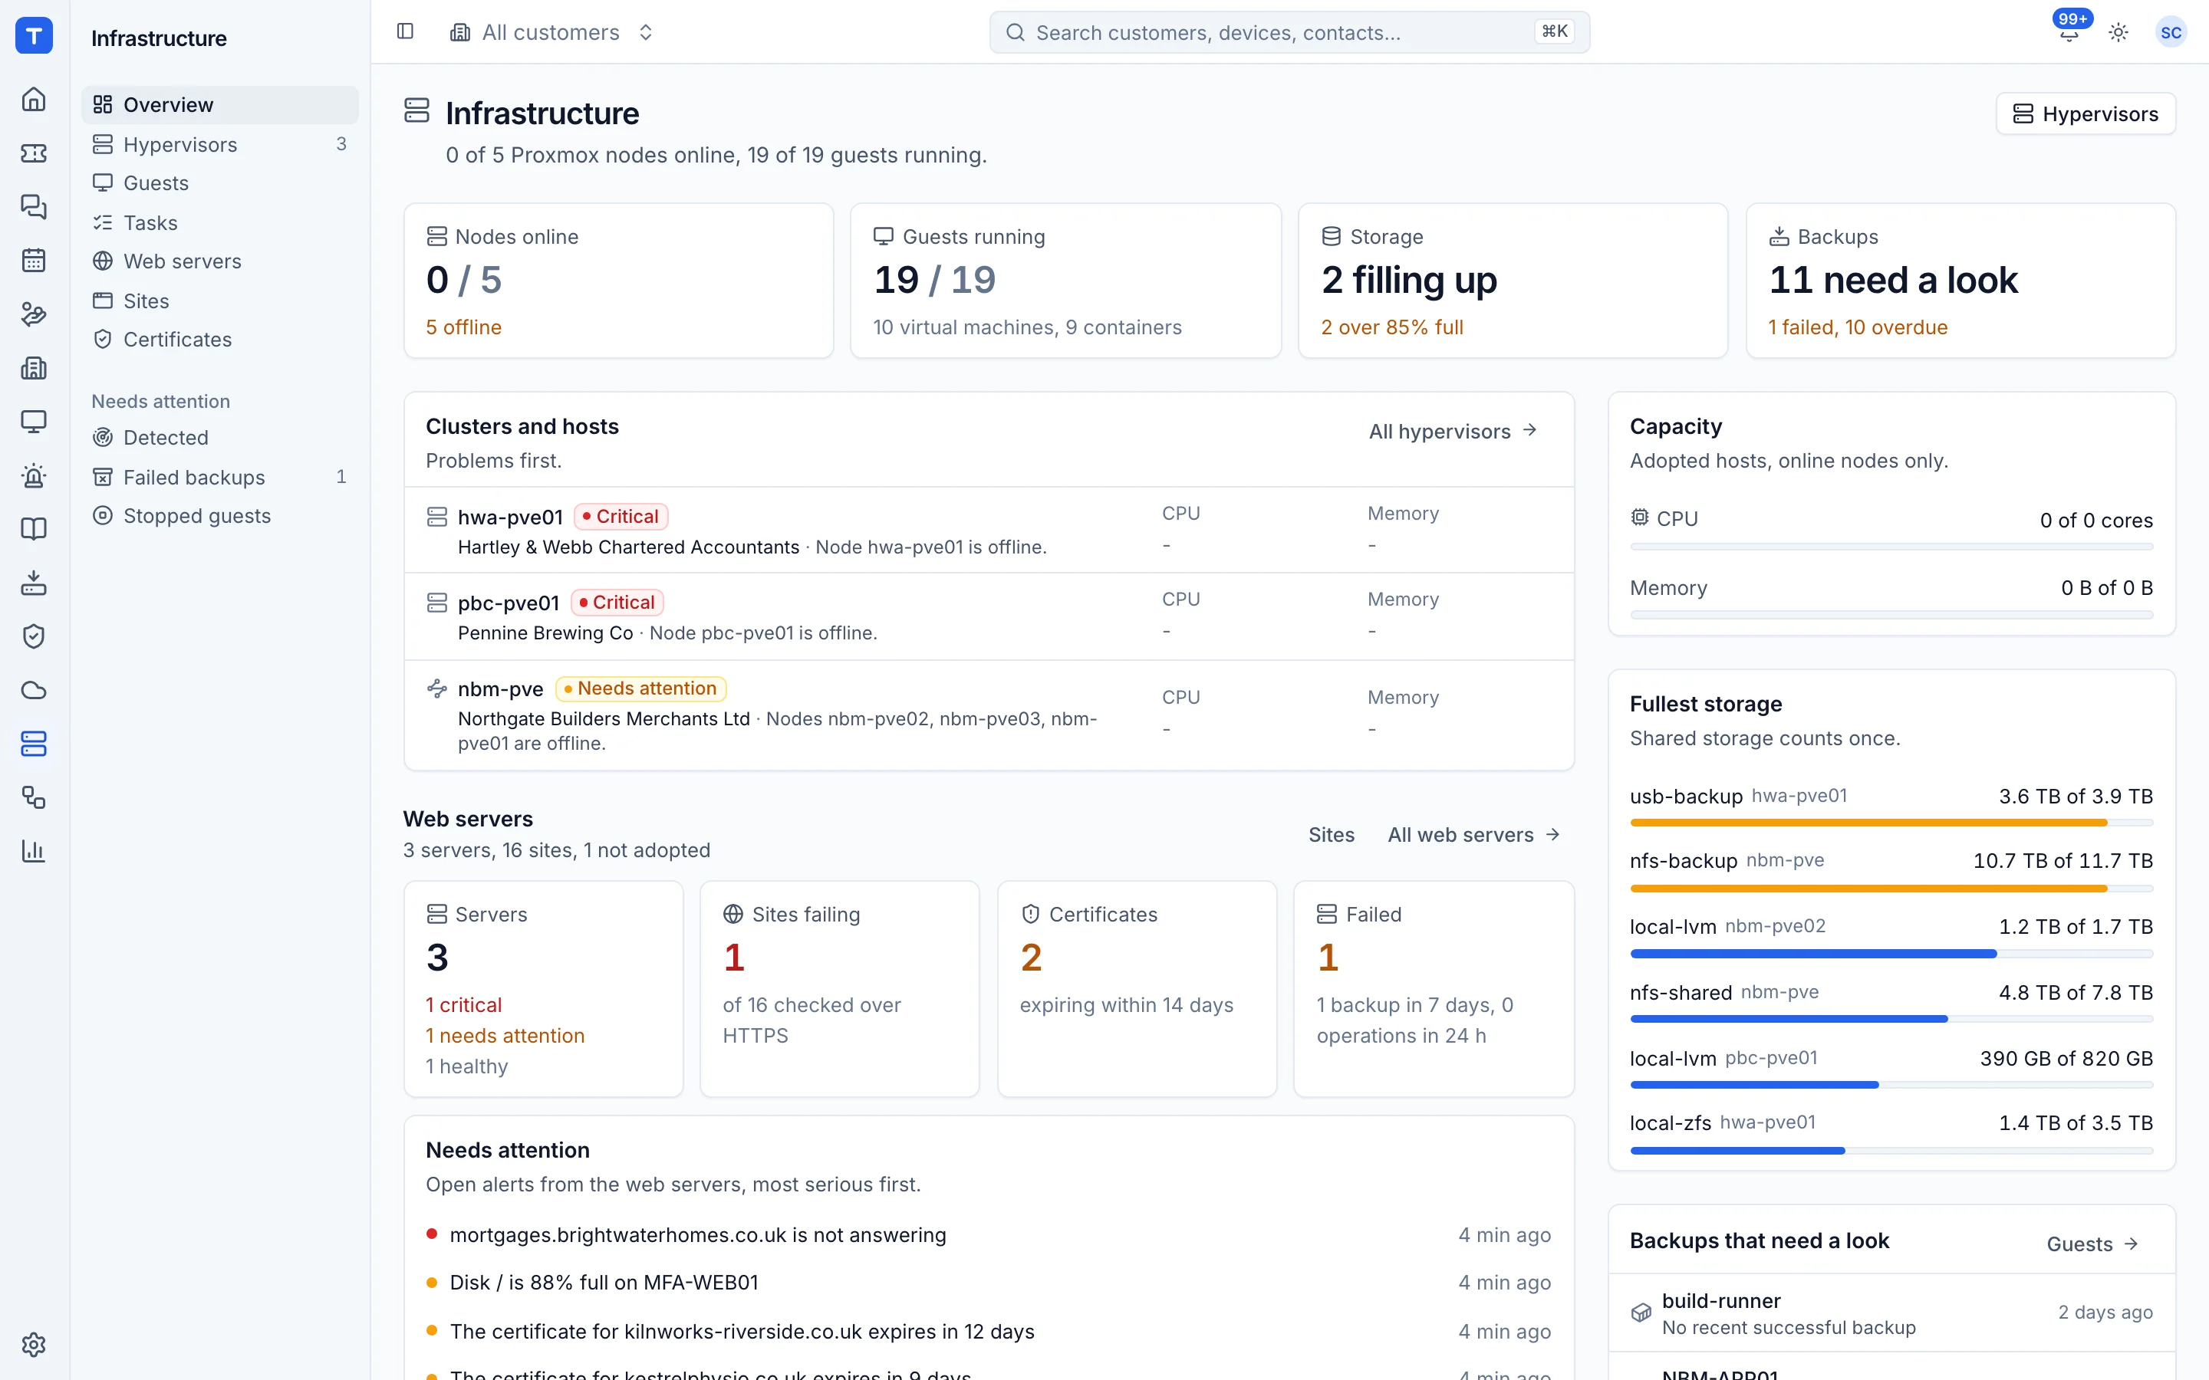
Task: Open the workflow shapes icon in the rail
Action: (x=34, y=797)
